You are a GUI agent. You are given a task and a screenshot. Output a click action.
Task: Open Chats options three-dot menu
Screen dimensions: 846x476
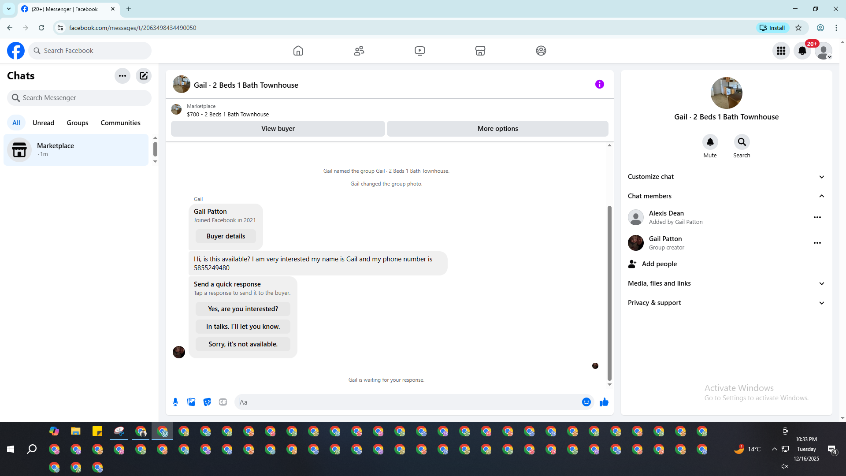point(122,76)
